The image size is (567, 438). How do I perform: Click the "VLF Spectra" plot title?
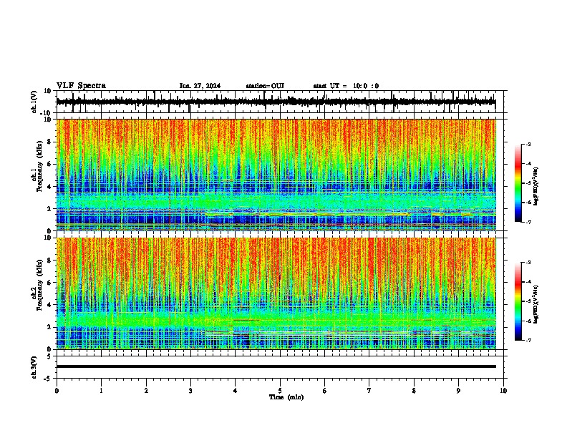[x=81, y=86]
